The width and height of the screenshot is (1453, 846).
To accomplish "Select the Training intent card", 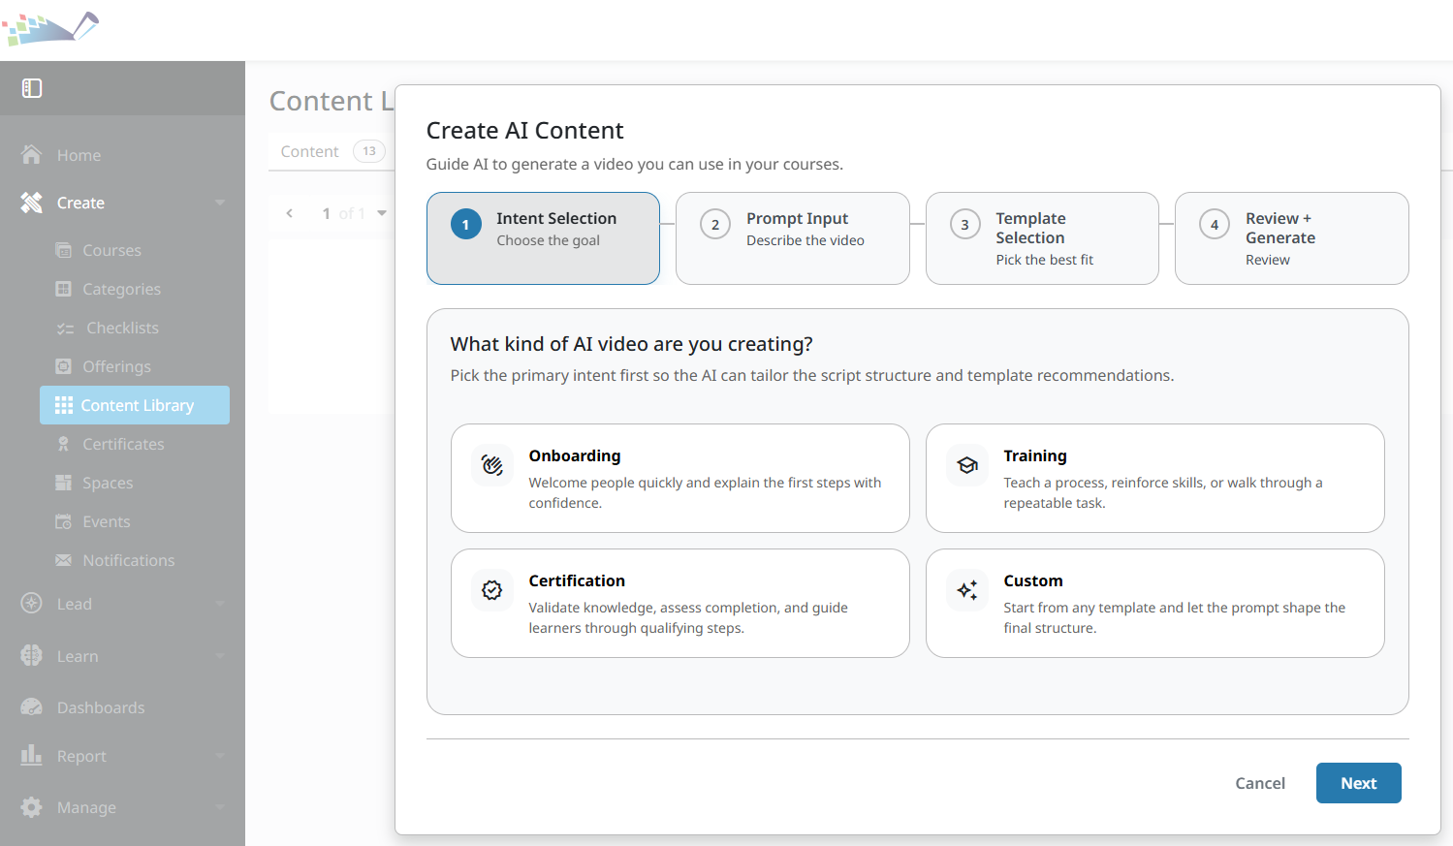I will (x=1155, y=478).
